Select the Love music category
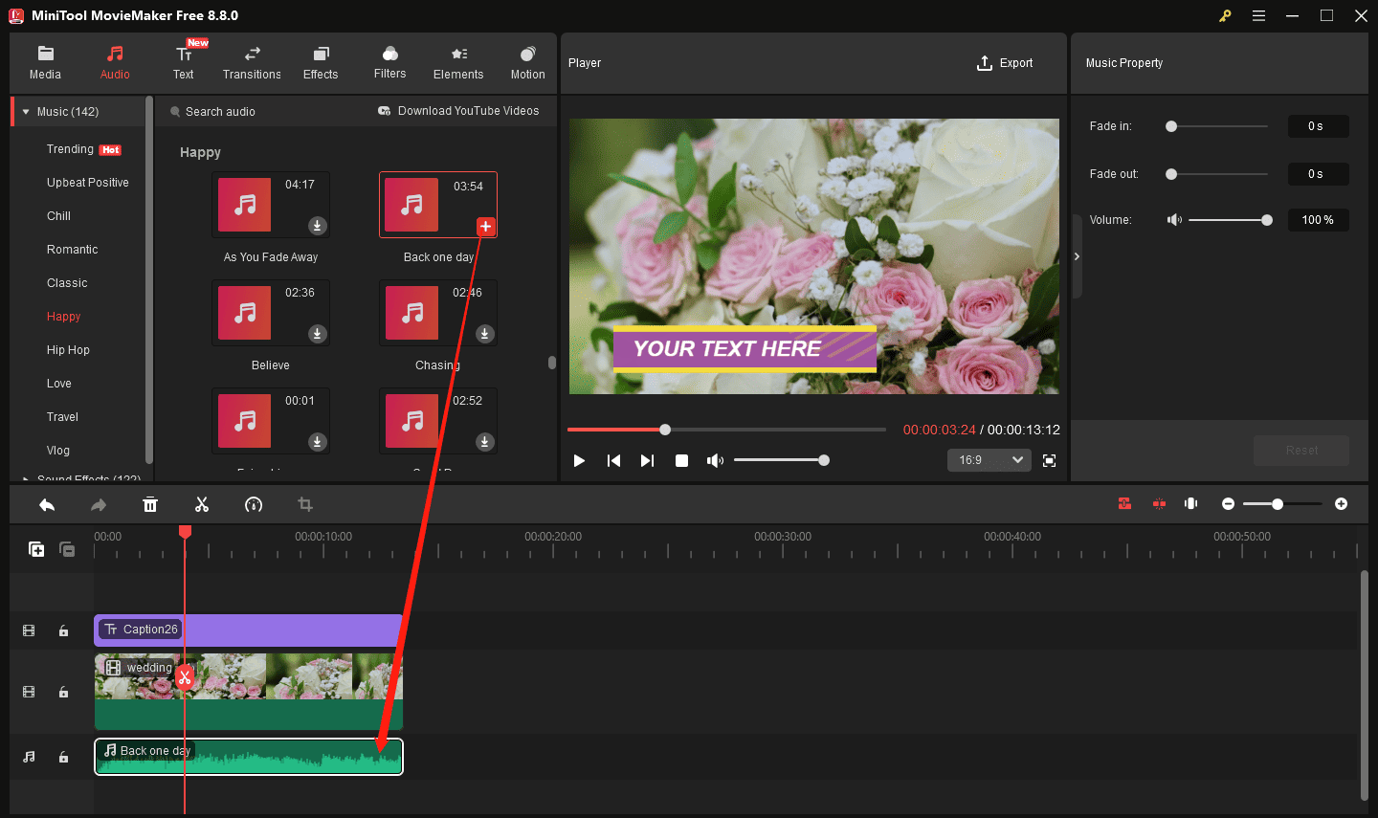This screenshot has width=1378, height=818. point(58,384)
